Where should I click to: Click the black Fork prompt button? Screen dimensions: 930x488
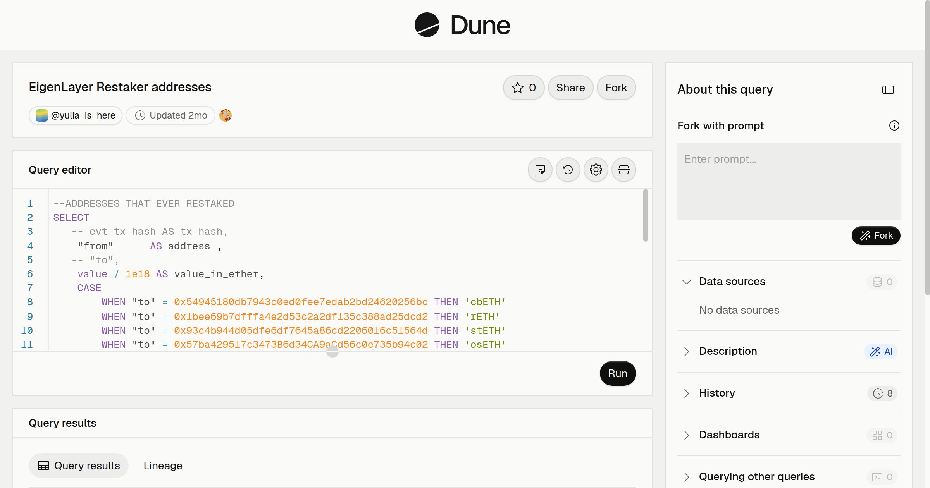(x=876, y=235)
